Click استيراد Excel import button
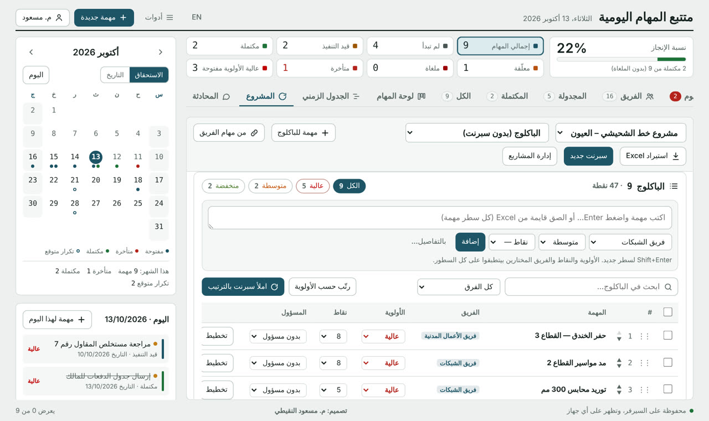This screenshot has height=421, width=709. [x=653, y=156]
